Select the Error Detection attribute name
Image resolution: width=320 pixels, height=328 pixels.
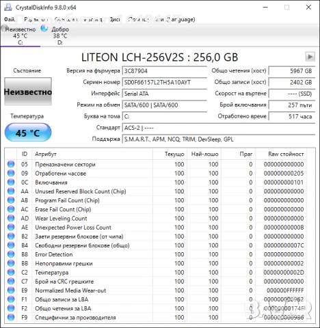[54, 254]
